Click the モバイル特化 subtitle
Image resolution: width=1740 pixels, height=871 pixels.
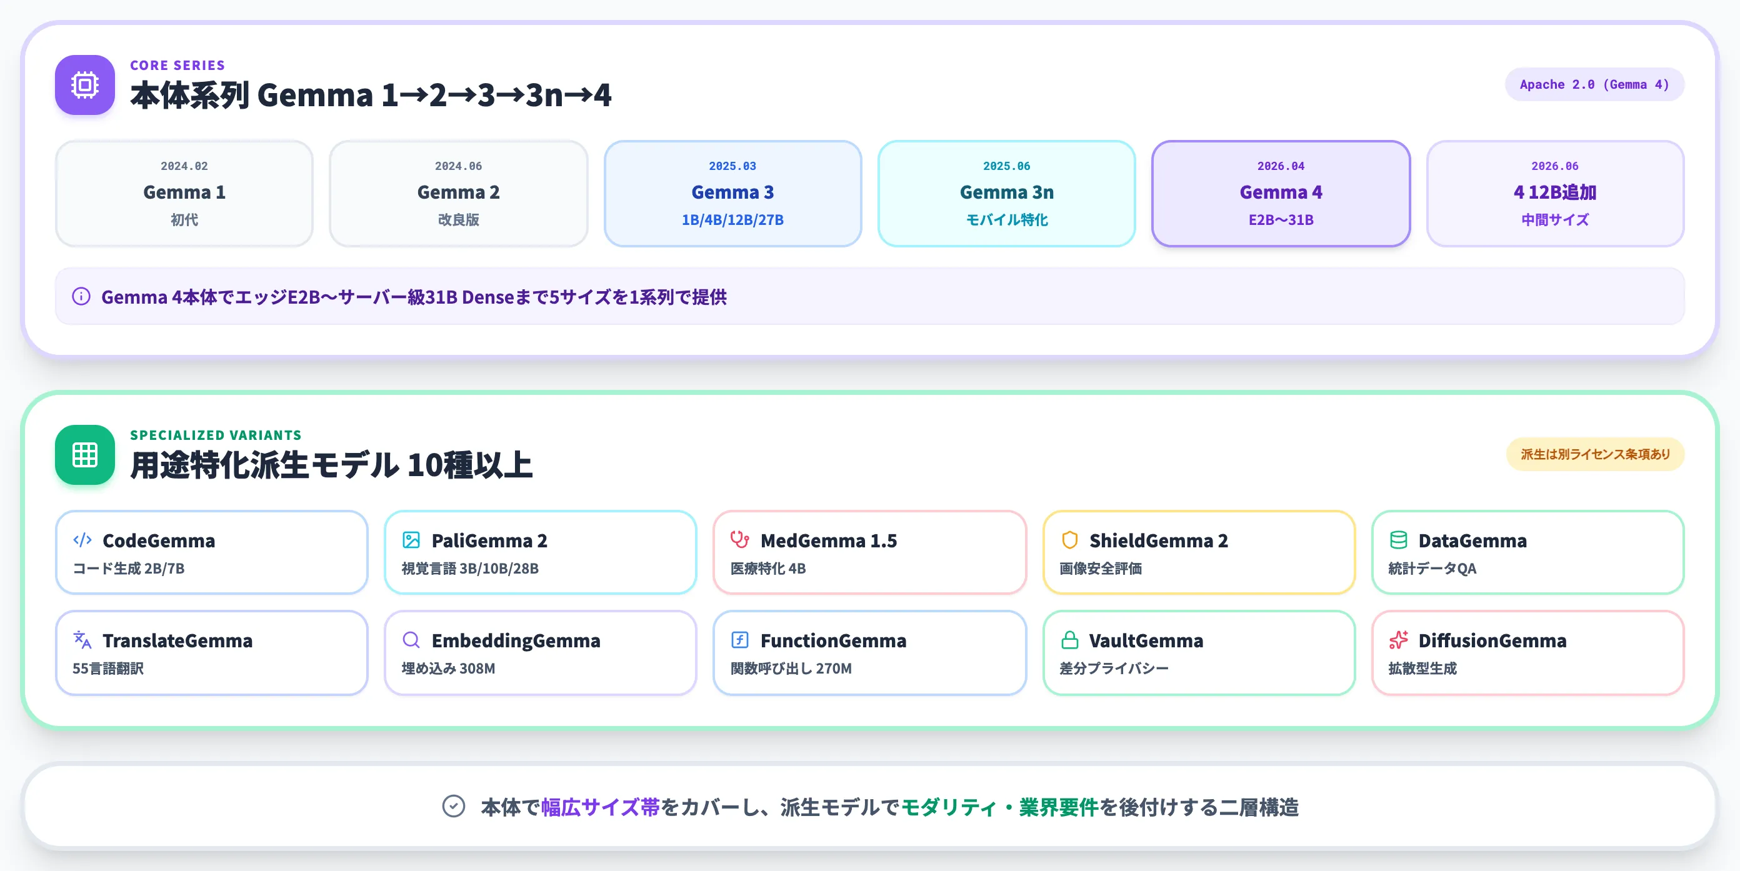click(x=1006, y=220)
